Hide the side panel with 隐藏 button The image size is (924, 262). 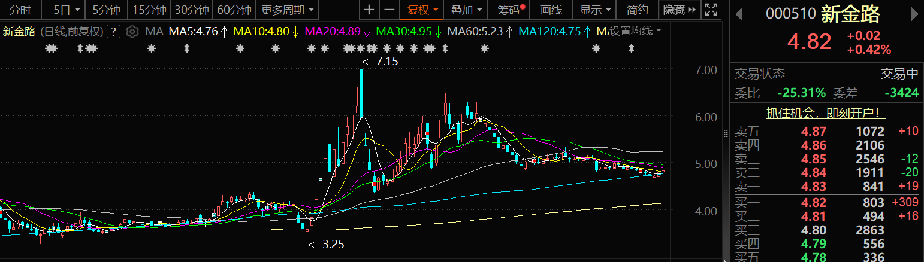(x=679, y=10)
